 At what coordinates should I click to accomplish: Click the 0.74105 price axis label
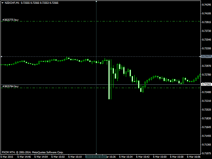click(207, 14)
